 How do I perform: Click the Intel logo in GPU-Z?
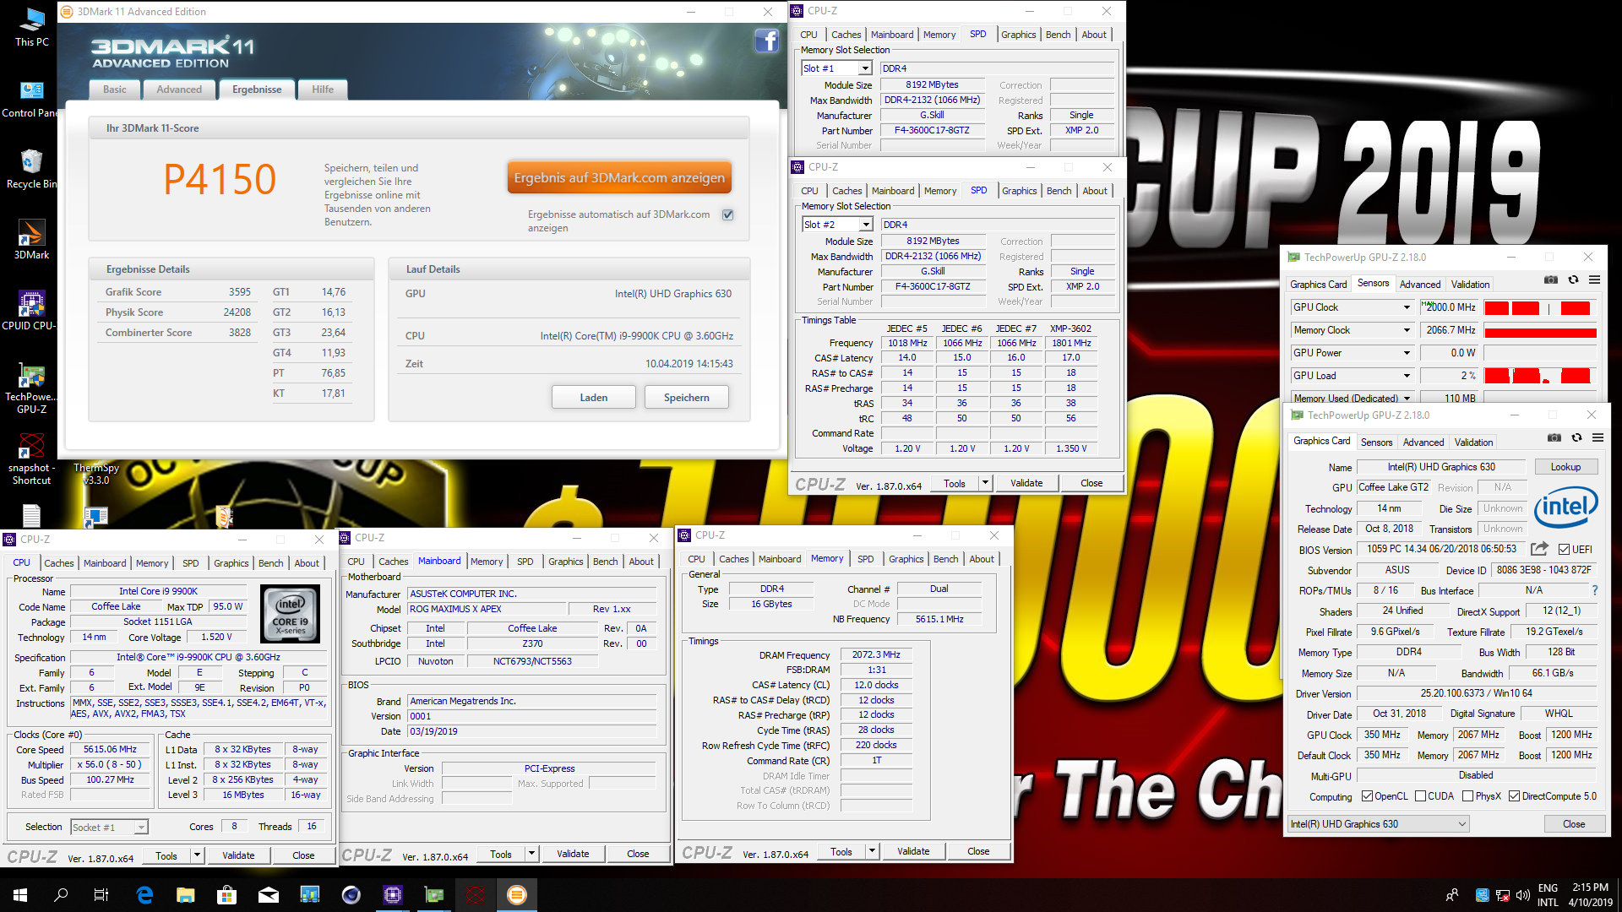(1566, 507)
